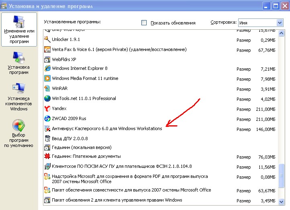
Task: Select the WebFldrs XP entry
Action: 64,59
